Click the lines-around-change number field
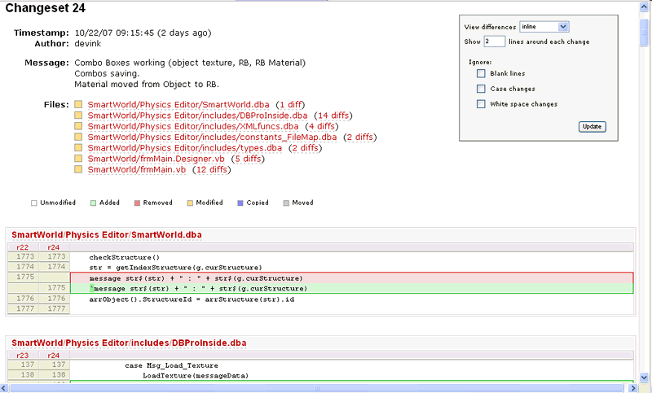The image size is (652, 393). pyautogui.click(x=493, y=41)
